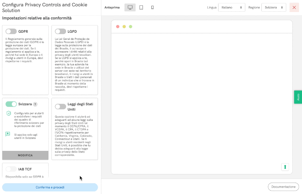Open the Regione dropdown set to Svizzera
This screenshot has height=194, width=302.
tap(273, 7)
